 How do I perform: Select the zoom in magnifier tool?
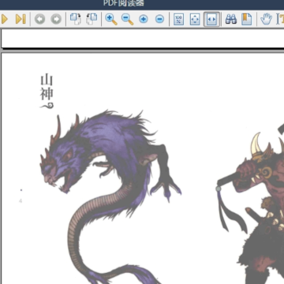pos(111,19)
